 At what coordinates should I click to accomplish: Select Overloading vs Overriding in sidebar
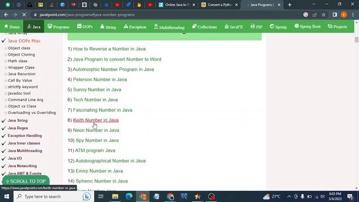coord(32,112)
